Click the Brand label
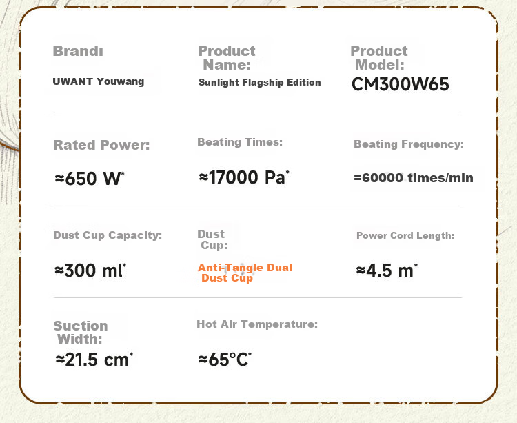The height and width of the screenshot is (423, 517). [x=78, y=51]
